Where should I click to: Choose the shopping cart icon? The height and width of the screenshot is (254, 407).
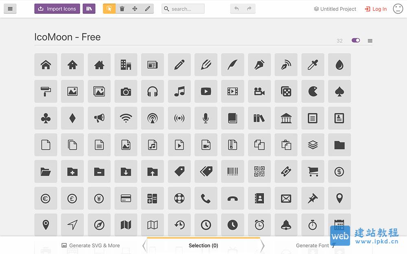point(313,172)
